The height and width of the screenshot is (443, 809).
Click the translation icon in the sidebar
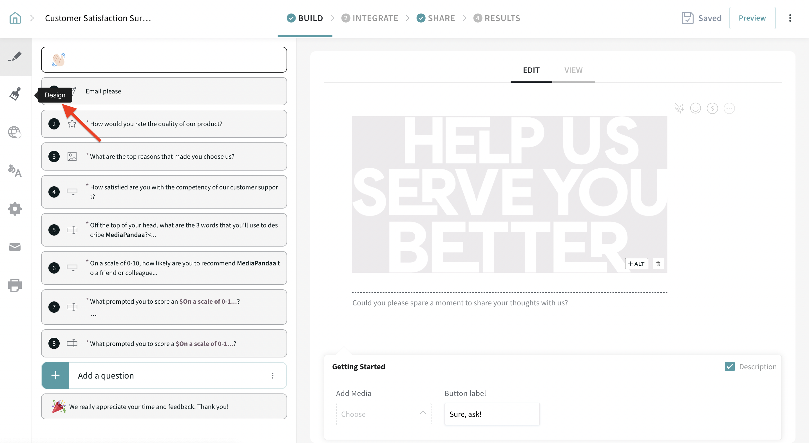[x=14, y=171]
